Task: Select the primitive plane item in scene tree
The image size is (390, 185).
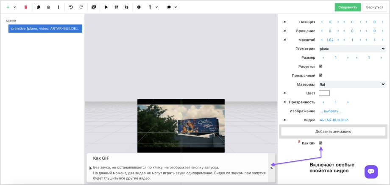Action: click(x=45, y=28)
